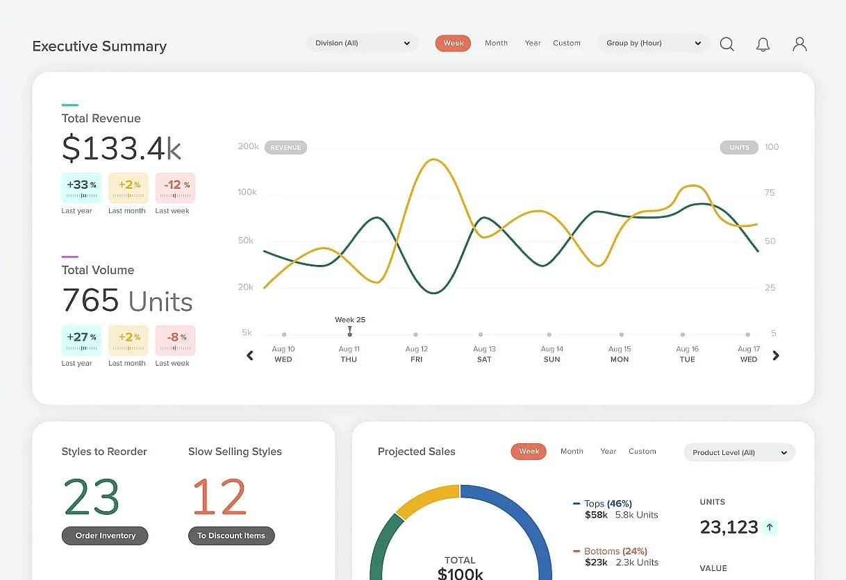Click volume +27% last year badge
This screenshot has width=846, height=580.
(x=81, y=341)
